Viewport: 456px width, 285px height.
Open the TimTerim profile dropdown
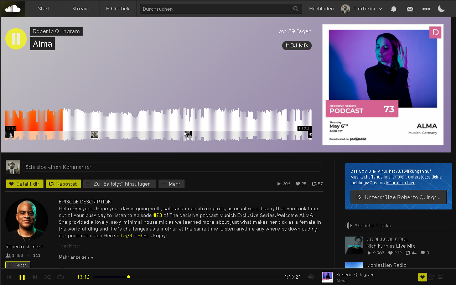[x=362, y=9]
